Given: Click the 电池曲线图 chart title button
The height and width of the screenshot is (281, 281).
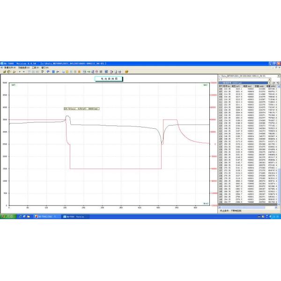Looking at the screenshot, I should pos(109,79).
